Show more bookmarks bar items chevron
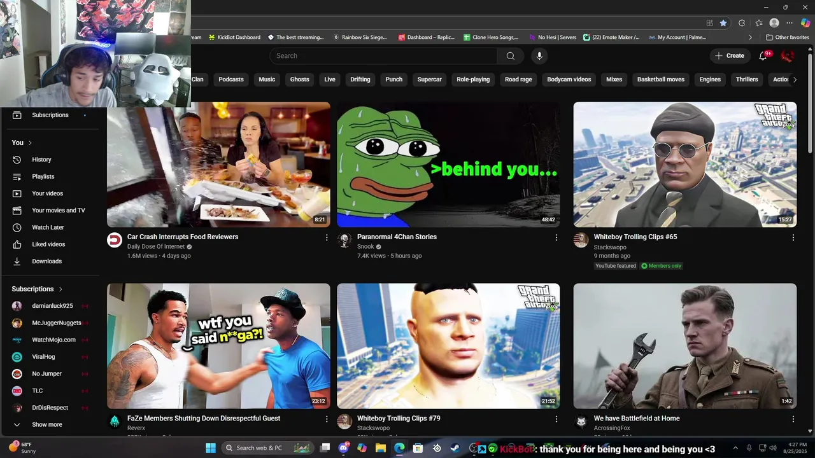 (x=750, y=37)
